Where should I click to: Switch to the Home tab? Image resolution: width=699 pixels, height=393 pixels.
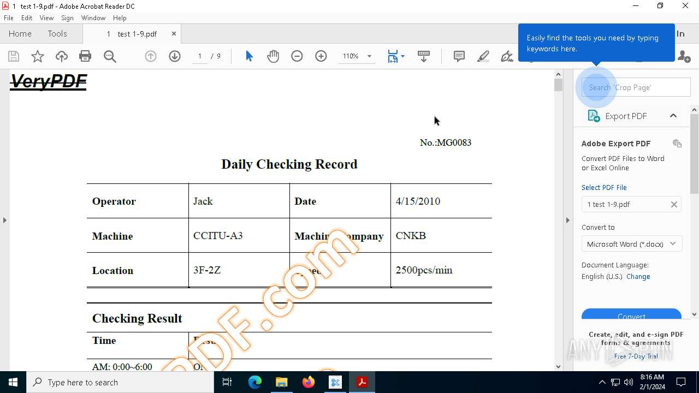[x=20, y=34]
